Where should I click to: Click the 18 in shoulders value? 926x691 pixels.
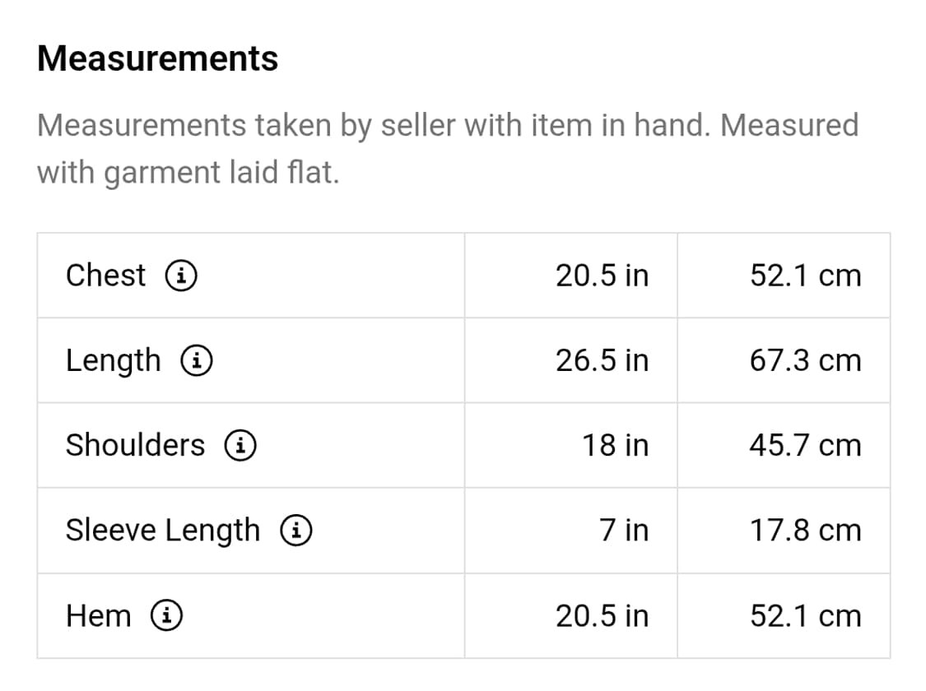pyautogui.click(x=616, y=446)
